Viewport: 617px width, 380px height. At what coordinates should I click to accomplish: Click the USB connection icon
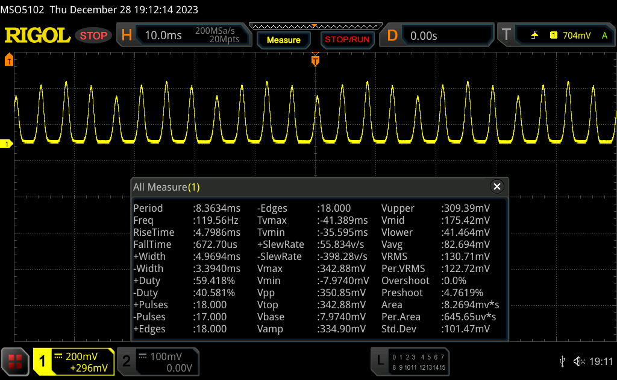point(562,361)
